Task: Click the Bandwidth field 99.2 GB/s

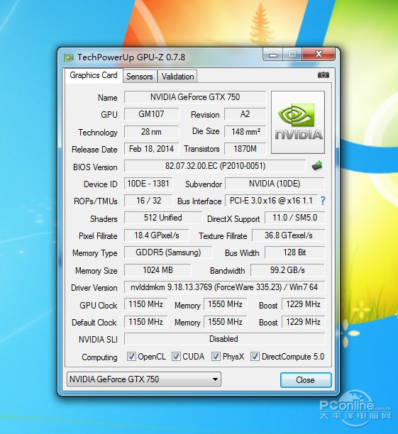Action: [287, 270]
